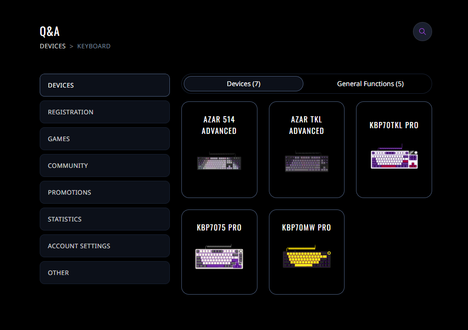Open the COMMUNITY category
The image size is (468, 330).
[x=104, y=165]
